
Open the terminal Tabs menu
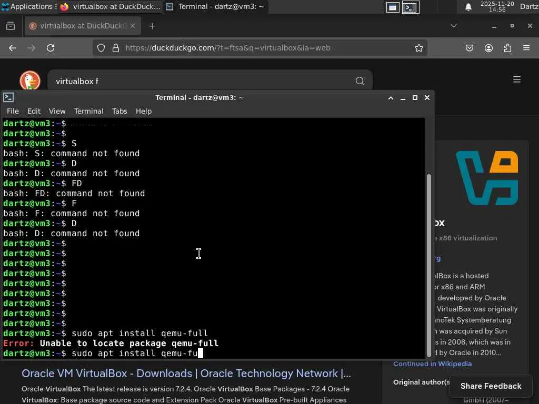pyautogui.click(x=119, y=112)
